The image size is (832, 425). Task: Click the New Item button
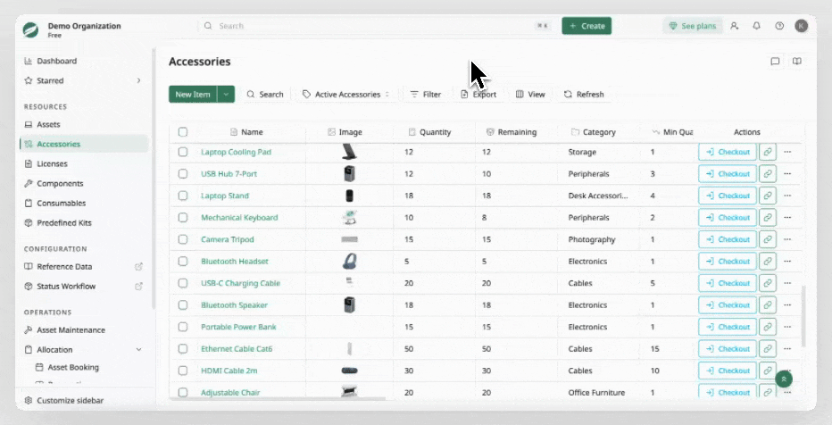click(193, 94)
